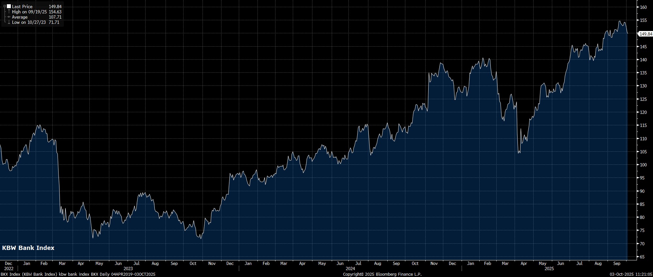Select the Average legend entry text
Image resolution: width=653 pixels, height=277 pixels.
click(20, 17)
